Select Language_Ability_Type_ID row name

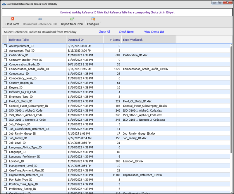pyautogui.click(x=25, y=148)
